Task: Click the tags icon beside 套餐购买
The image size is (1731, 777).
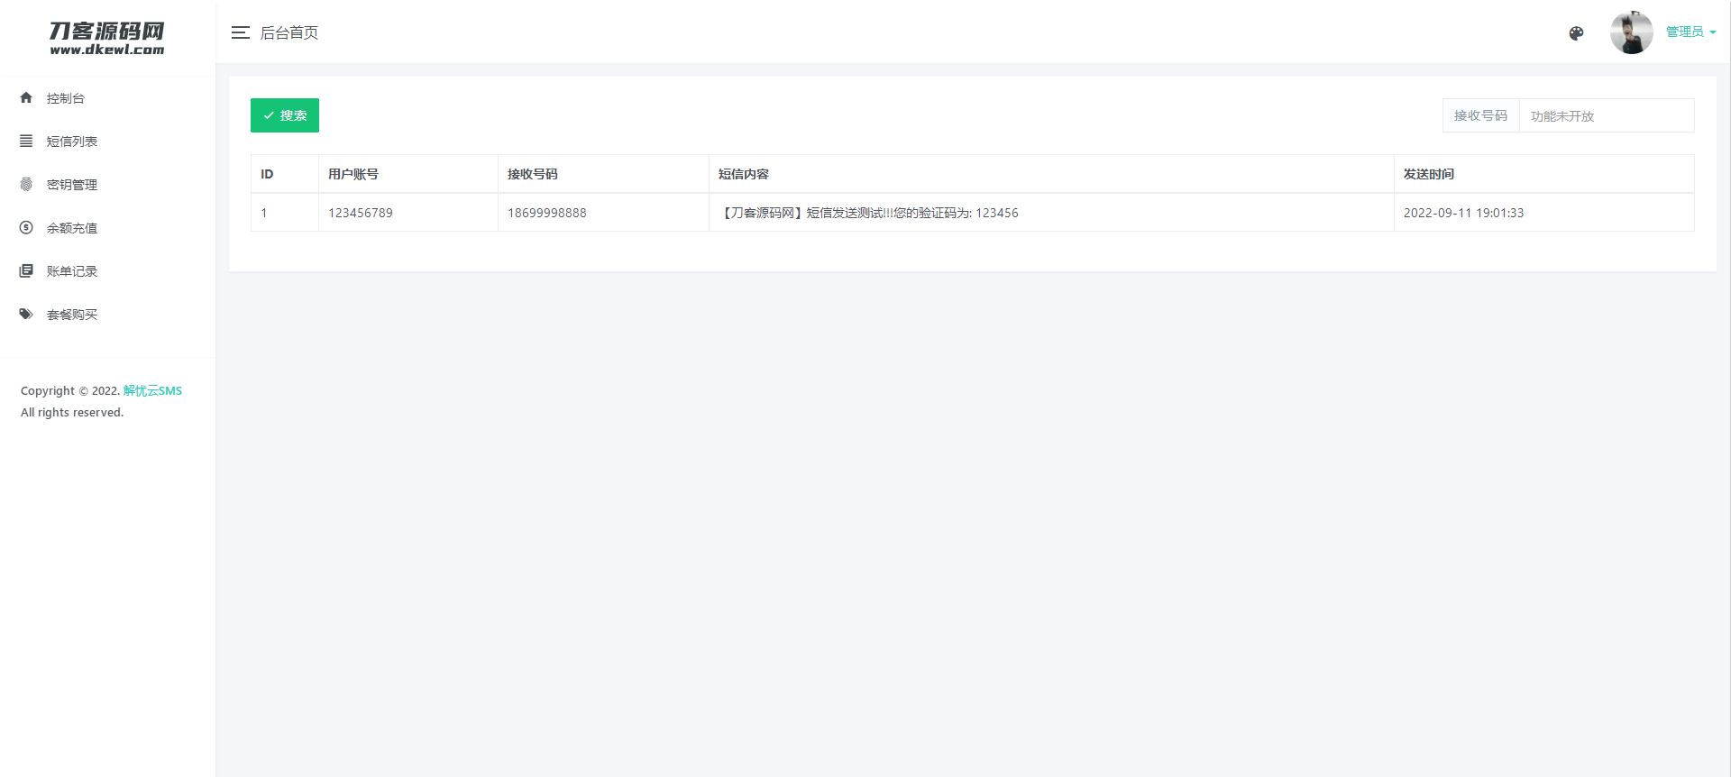Action: pyautogui.click(x=26, y=314)
